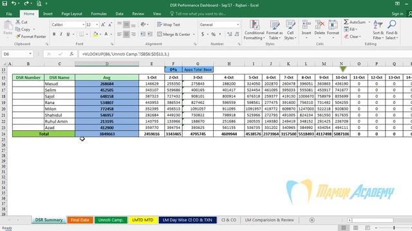Toggle Bold formatting
Viewport: 412px width, 231px height.
[54, 34]
